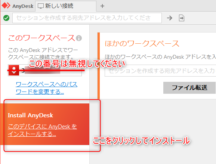Focus the top address bar input field

(87, 18)
